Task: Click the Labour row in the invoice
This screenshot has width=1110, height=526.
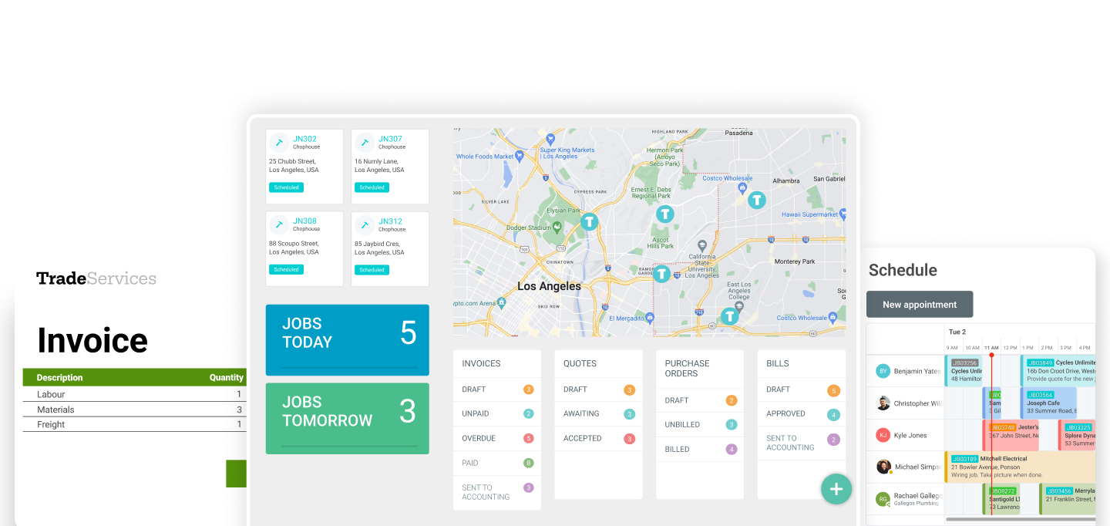Action: pos(135,394)
